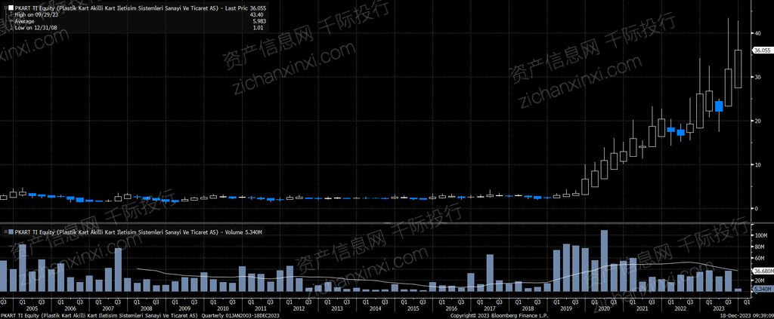This screenshot has height=319, width=774.
Task: Click the 40 label on the price axis
Action: coord(757,33)
